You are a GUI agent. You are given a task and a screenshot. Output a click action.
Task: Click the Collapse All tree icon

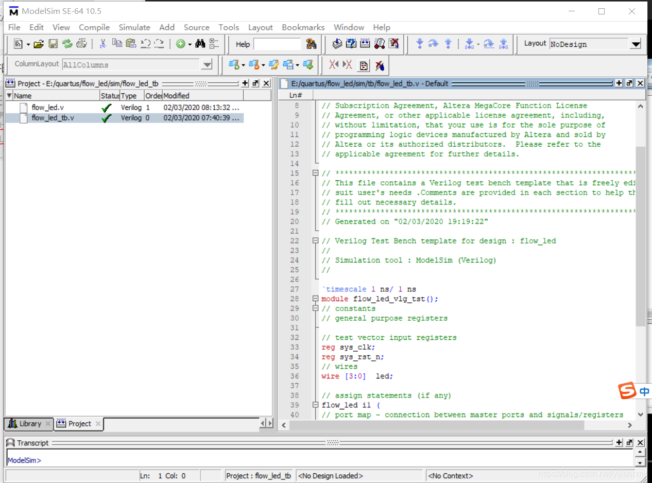214,44
